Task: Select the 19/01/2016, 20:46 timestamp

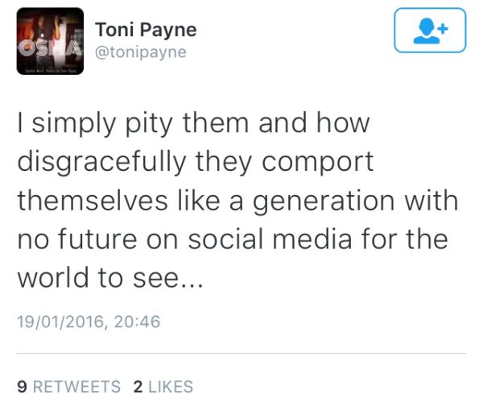Action: pyautogui.click(x=89, y=322)
